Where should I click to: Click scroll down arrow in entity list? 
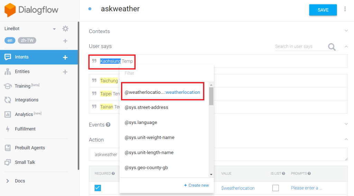click(x=211, y=174)
